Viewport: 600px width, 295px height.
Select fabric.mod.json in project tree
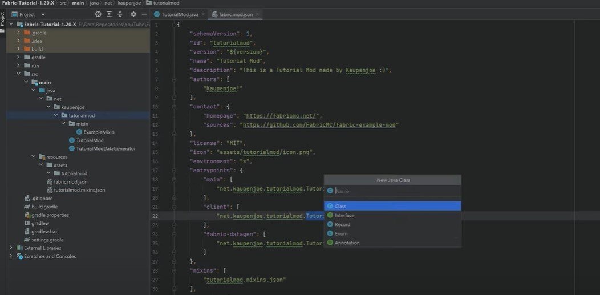[70, 182]
